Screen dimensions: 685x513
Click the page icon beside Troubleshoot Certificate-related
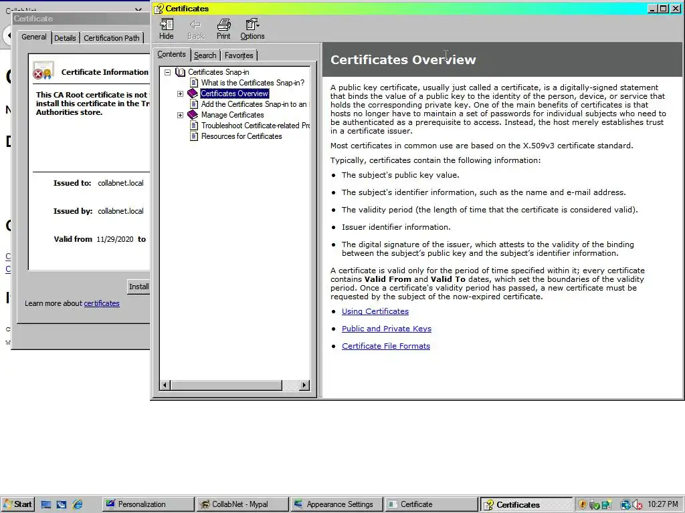[194, 126]
